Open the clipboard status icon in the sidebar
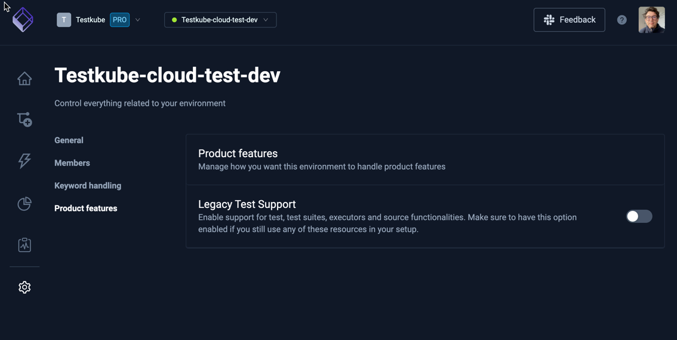The height and width of the screenshot is (340, 677). click(x=24, y=245)
